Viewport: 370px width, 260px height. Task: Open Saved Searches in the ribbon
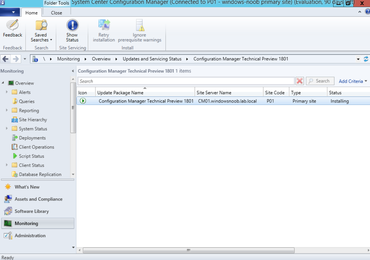41,31
